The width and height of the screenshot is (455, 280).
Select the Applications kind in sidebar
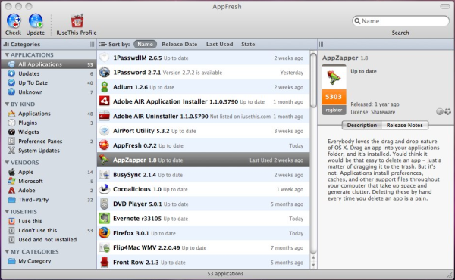49,114
